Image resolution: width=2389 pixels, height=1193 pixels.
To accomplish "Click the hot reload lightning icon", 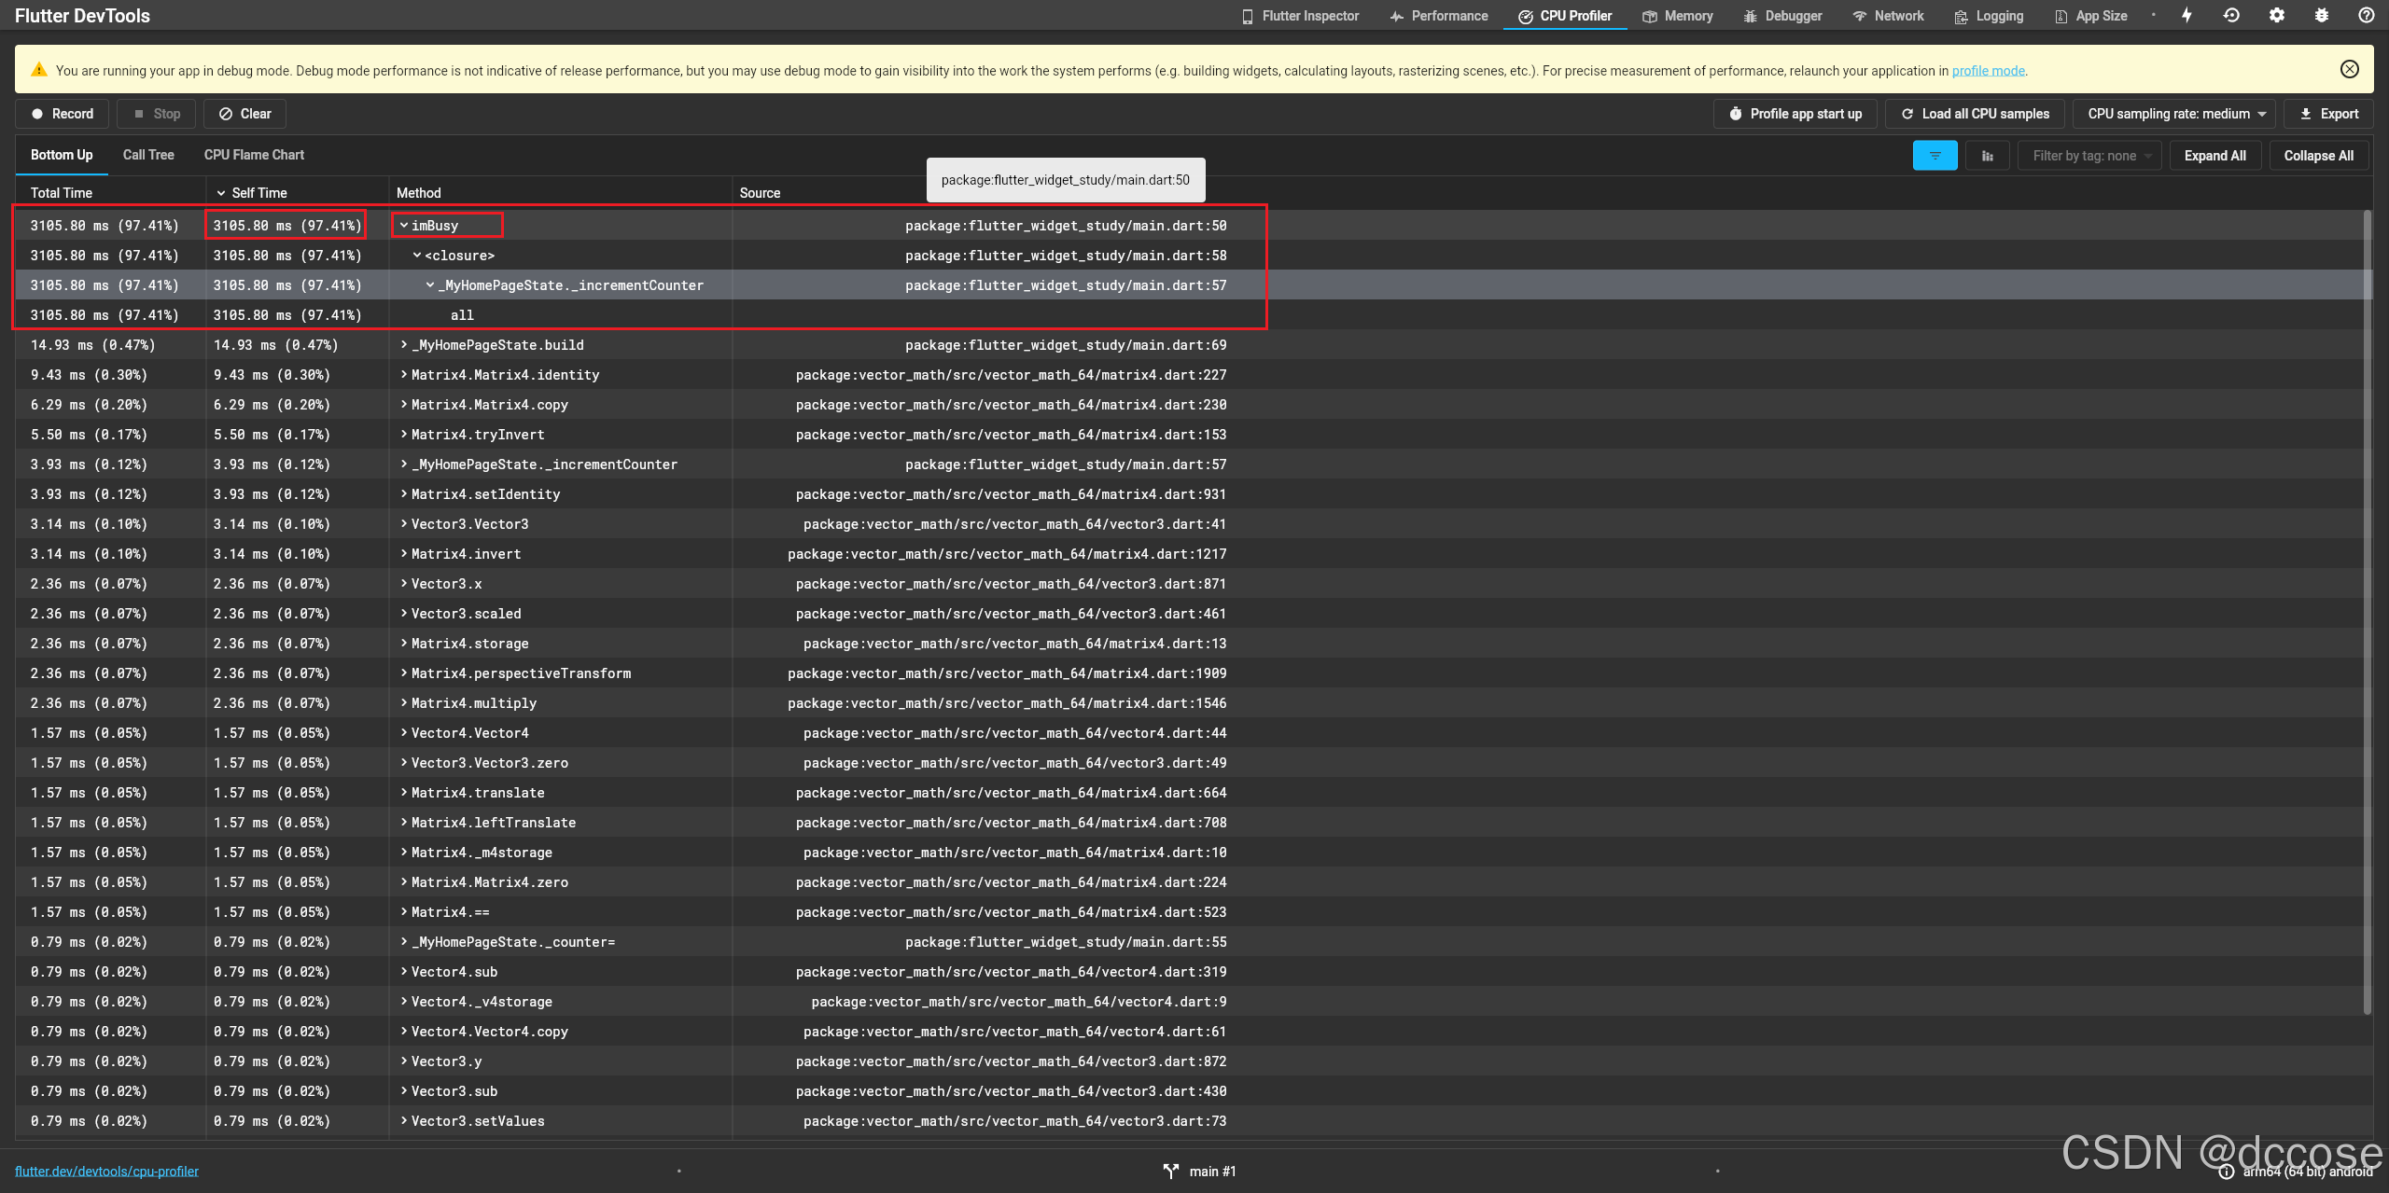I will tap(2186, 15).
